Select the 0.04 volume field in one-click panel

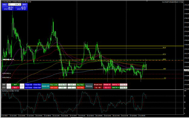(15, 5)
